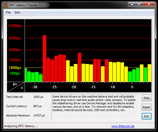Click the 8000µs axis label

15,38
